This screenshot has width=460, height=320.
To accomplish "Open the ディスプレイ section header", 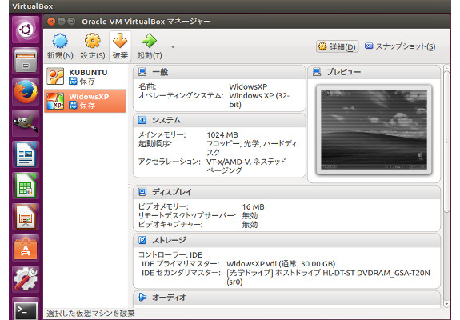I will click(286, 192).
